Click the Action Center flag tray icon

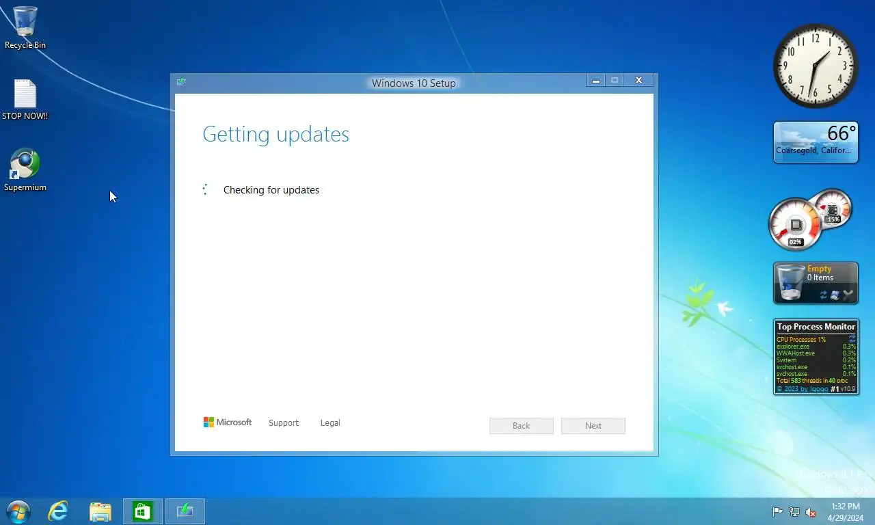(x=777, y=511)
